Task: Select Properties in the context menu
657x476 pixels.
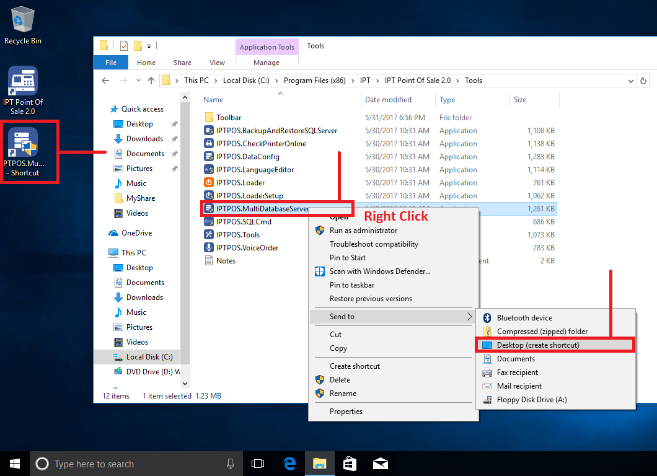Action: coord(394,412)
